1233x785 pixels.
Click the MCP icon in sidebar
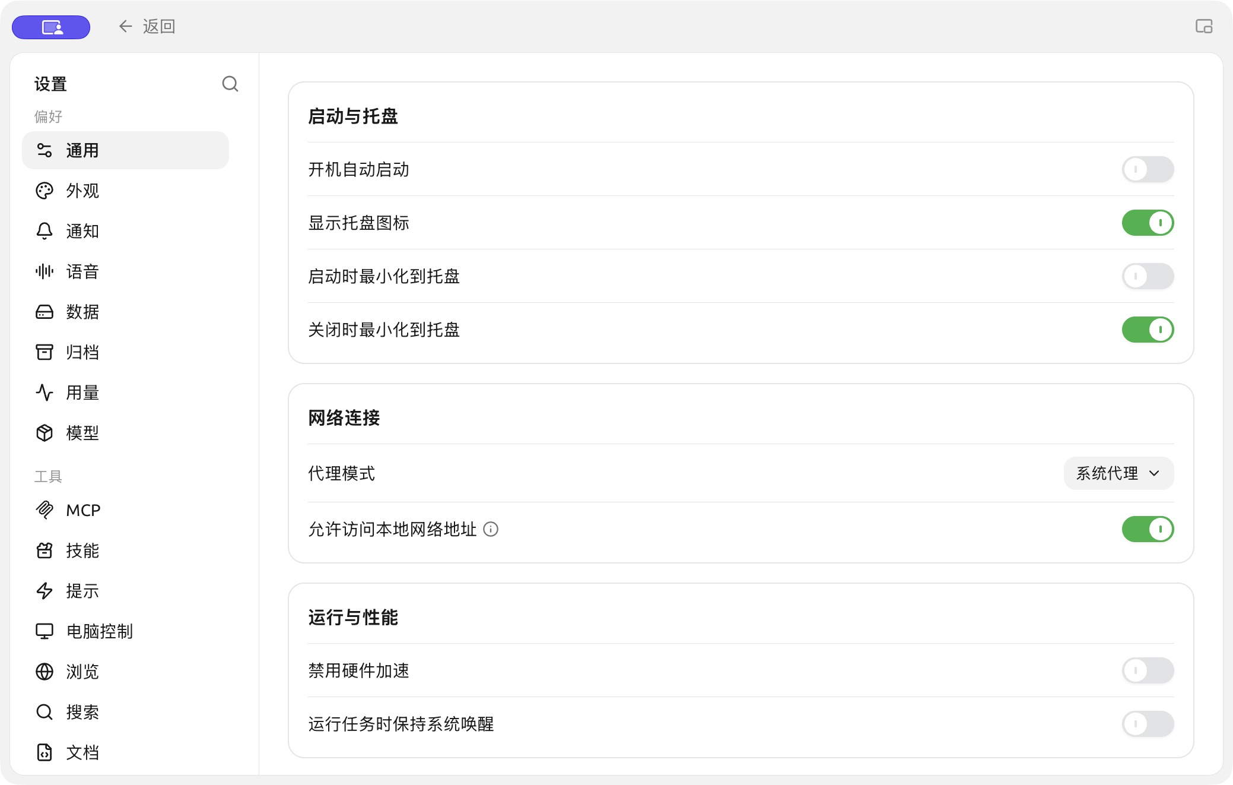(45, 510)
